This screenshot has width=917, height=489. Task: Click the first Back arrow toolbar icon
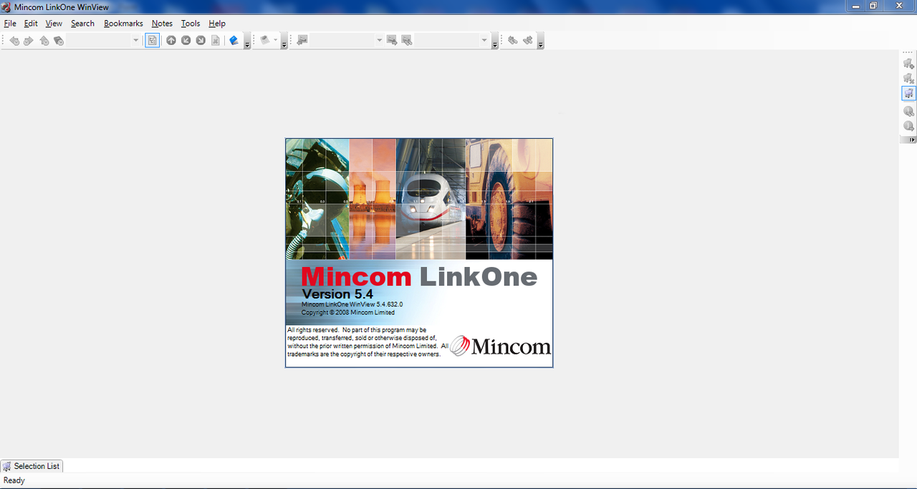(x=14, y=41)
